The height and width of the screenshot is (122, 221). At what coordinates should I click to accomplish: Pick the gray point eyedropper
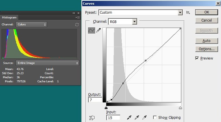click(136, 118)
